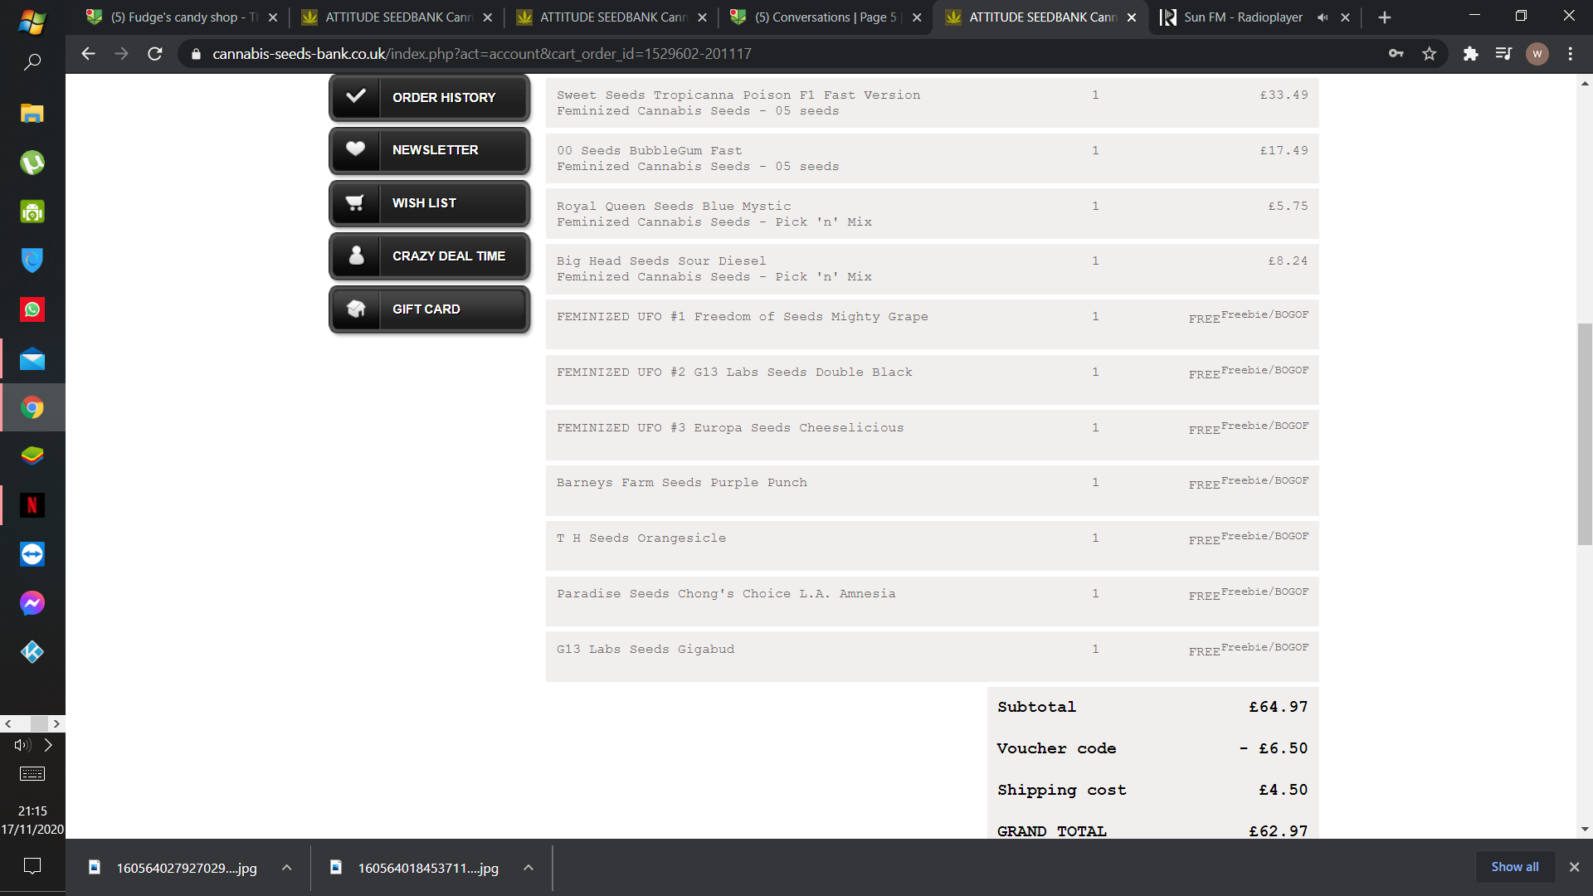Click the scroll-down arrow of page scrollbar
Screen dimensions: 1593x896
click(x=1585, y=829)
